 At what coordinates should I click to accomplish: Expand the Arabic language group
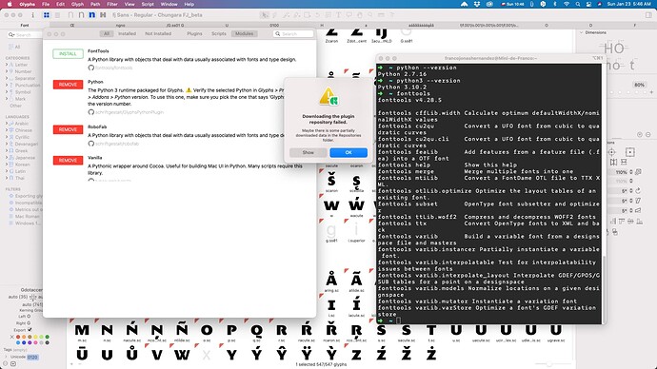[7, 124]
